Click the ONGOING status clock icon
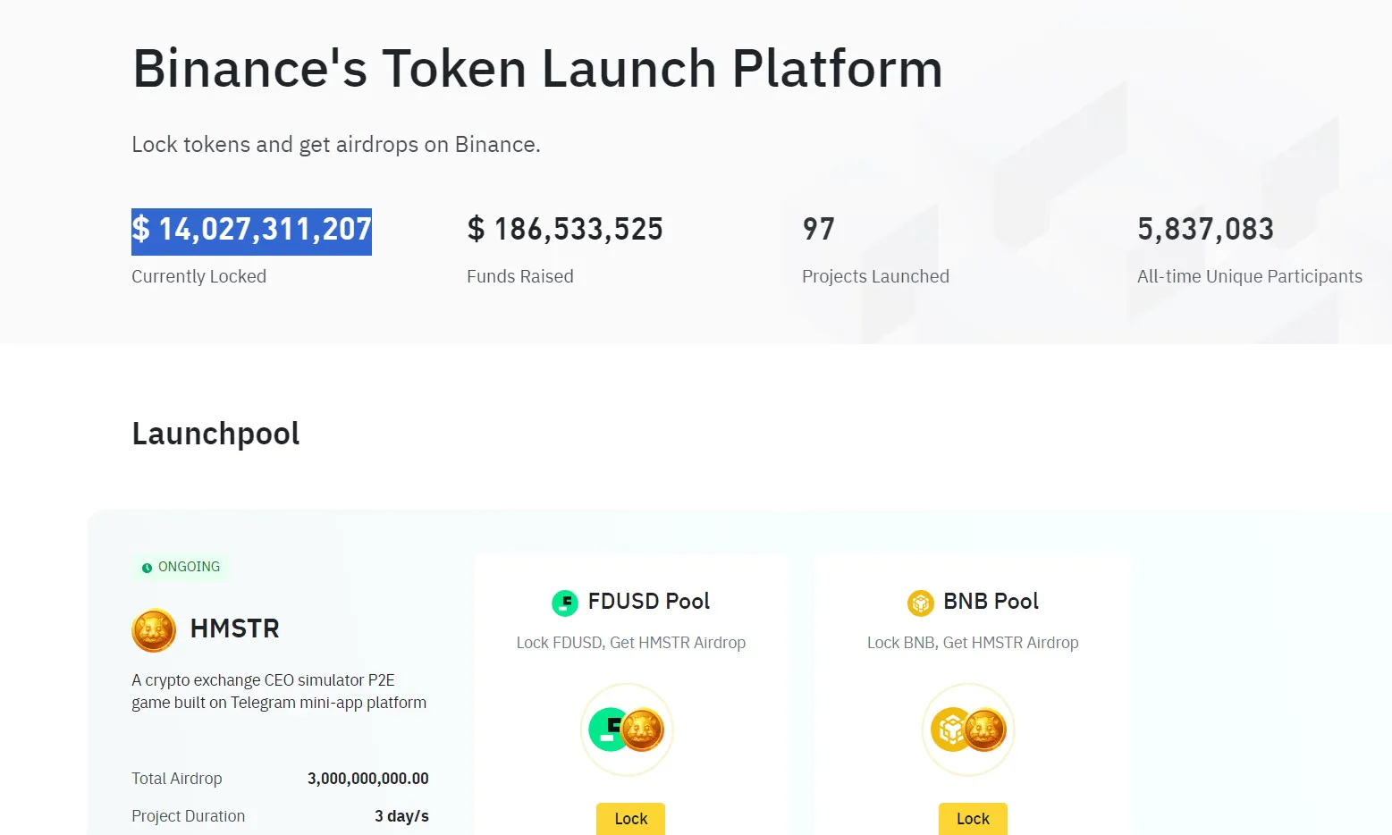This screenshot has height=835, width=1392. (x=147, y=568)
